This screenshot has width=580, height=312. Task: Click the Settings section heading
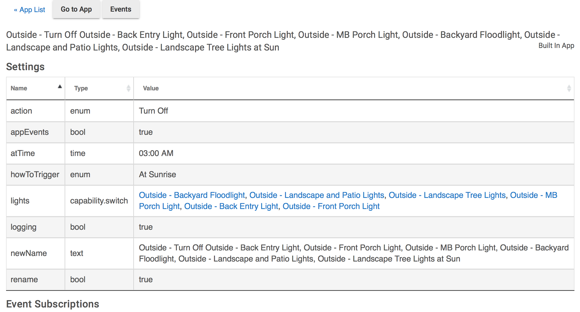pyautogui.click(x=25, y=67)
